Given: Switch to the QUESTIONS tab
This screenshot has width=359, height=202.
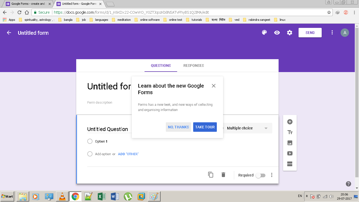Looking at the screenshot, I should coord(161,65).
